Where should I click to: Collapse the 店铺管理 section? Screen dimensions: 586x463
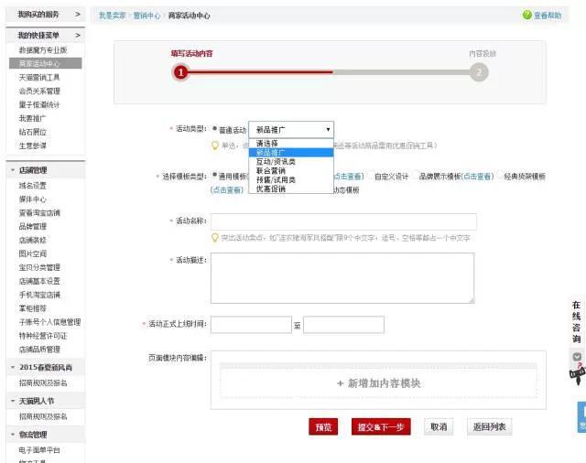[x=13, y=170]
